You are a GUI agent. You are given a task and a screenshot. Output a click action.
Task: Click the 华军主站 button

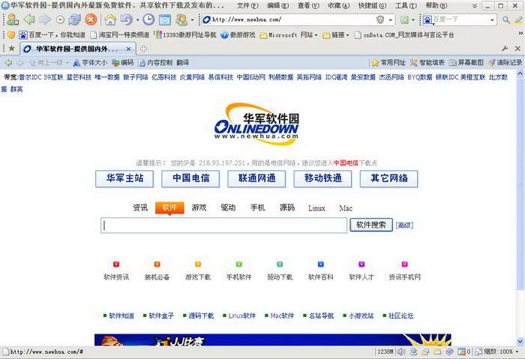tap(124, 178)
